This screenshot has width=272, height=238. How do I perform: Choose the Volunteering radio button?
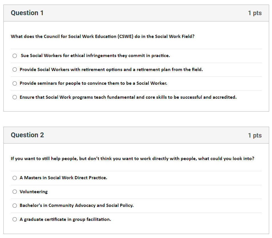tap(15, 192)
